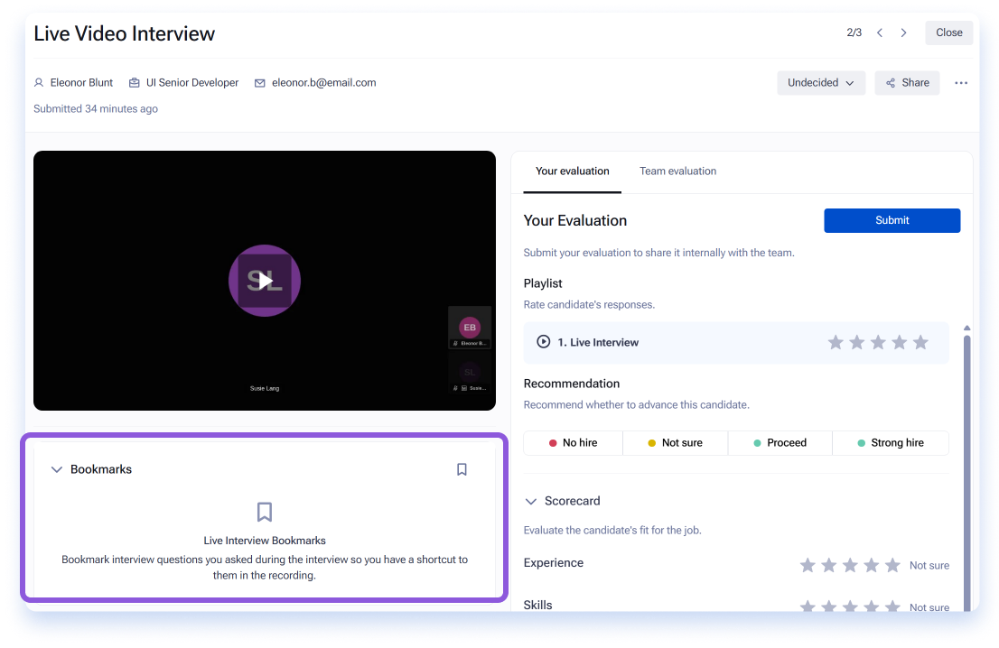Collapse the Bookmarks section chevron
The height and width of the screenshot is (648, 999).
pos(57,470)
